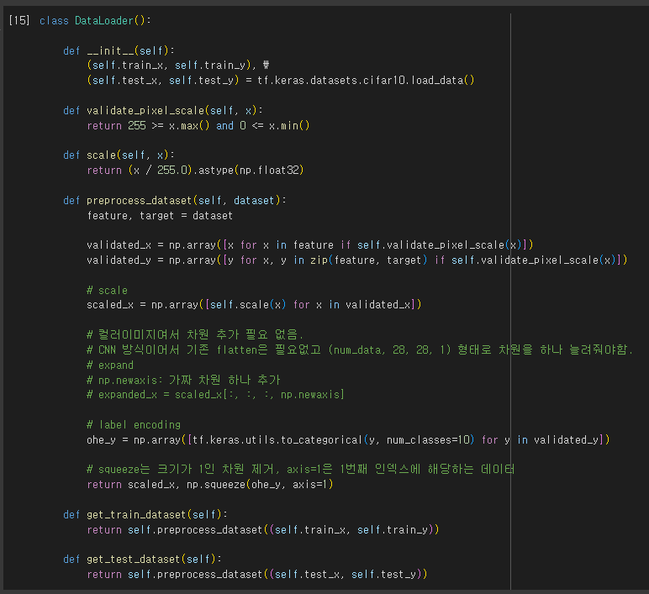The width and height of the screenshot is (649, 594).
Task: Click the def get_train_dataset(self) line
Action: (x=145, y=514)
